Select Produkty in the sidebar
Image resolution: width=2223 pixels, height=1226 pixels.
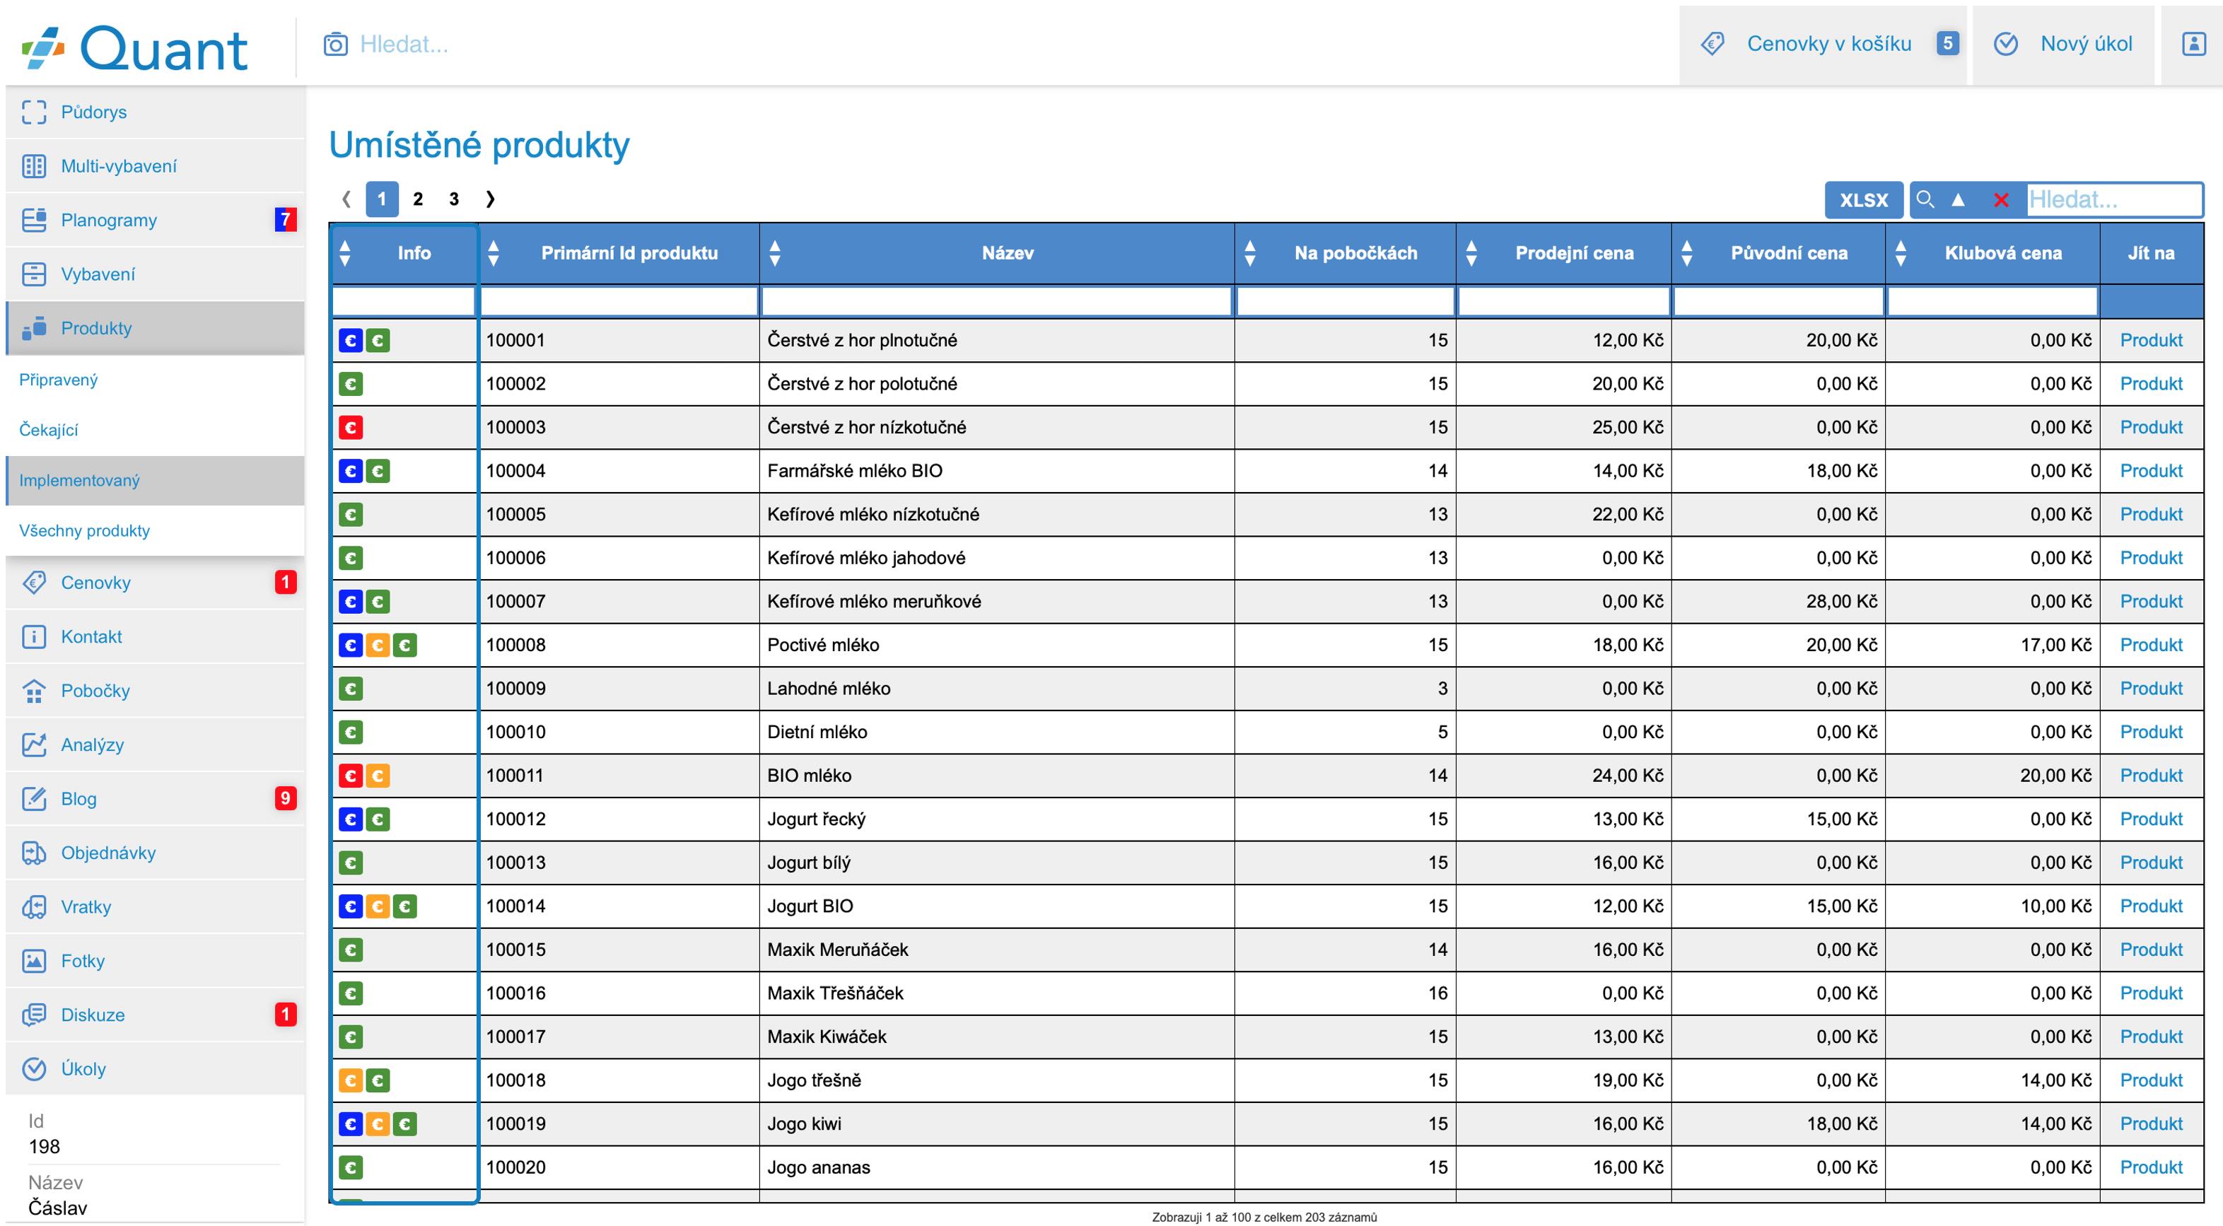coord(156,328)
